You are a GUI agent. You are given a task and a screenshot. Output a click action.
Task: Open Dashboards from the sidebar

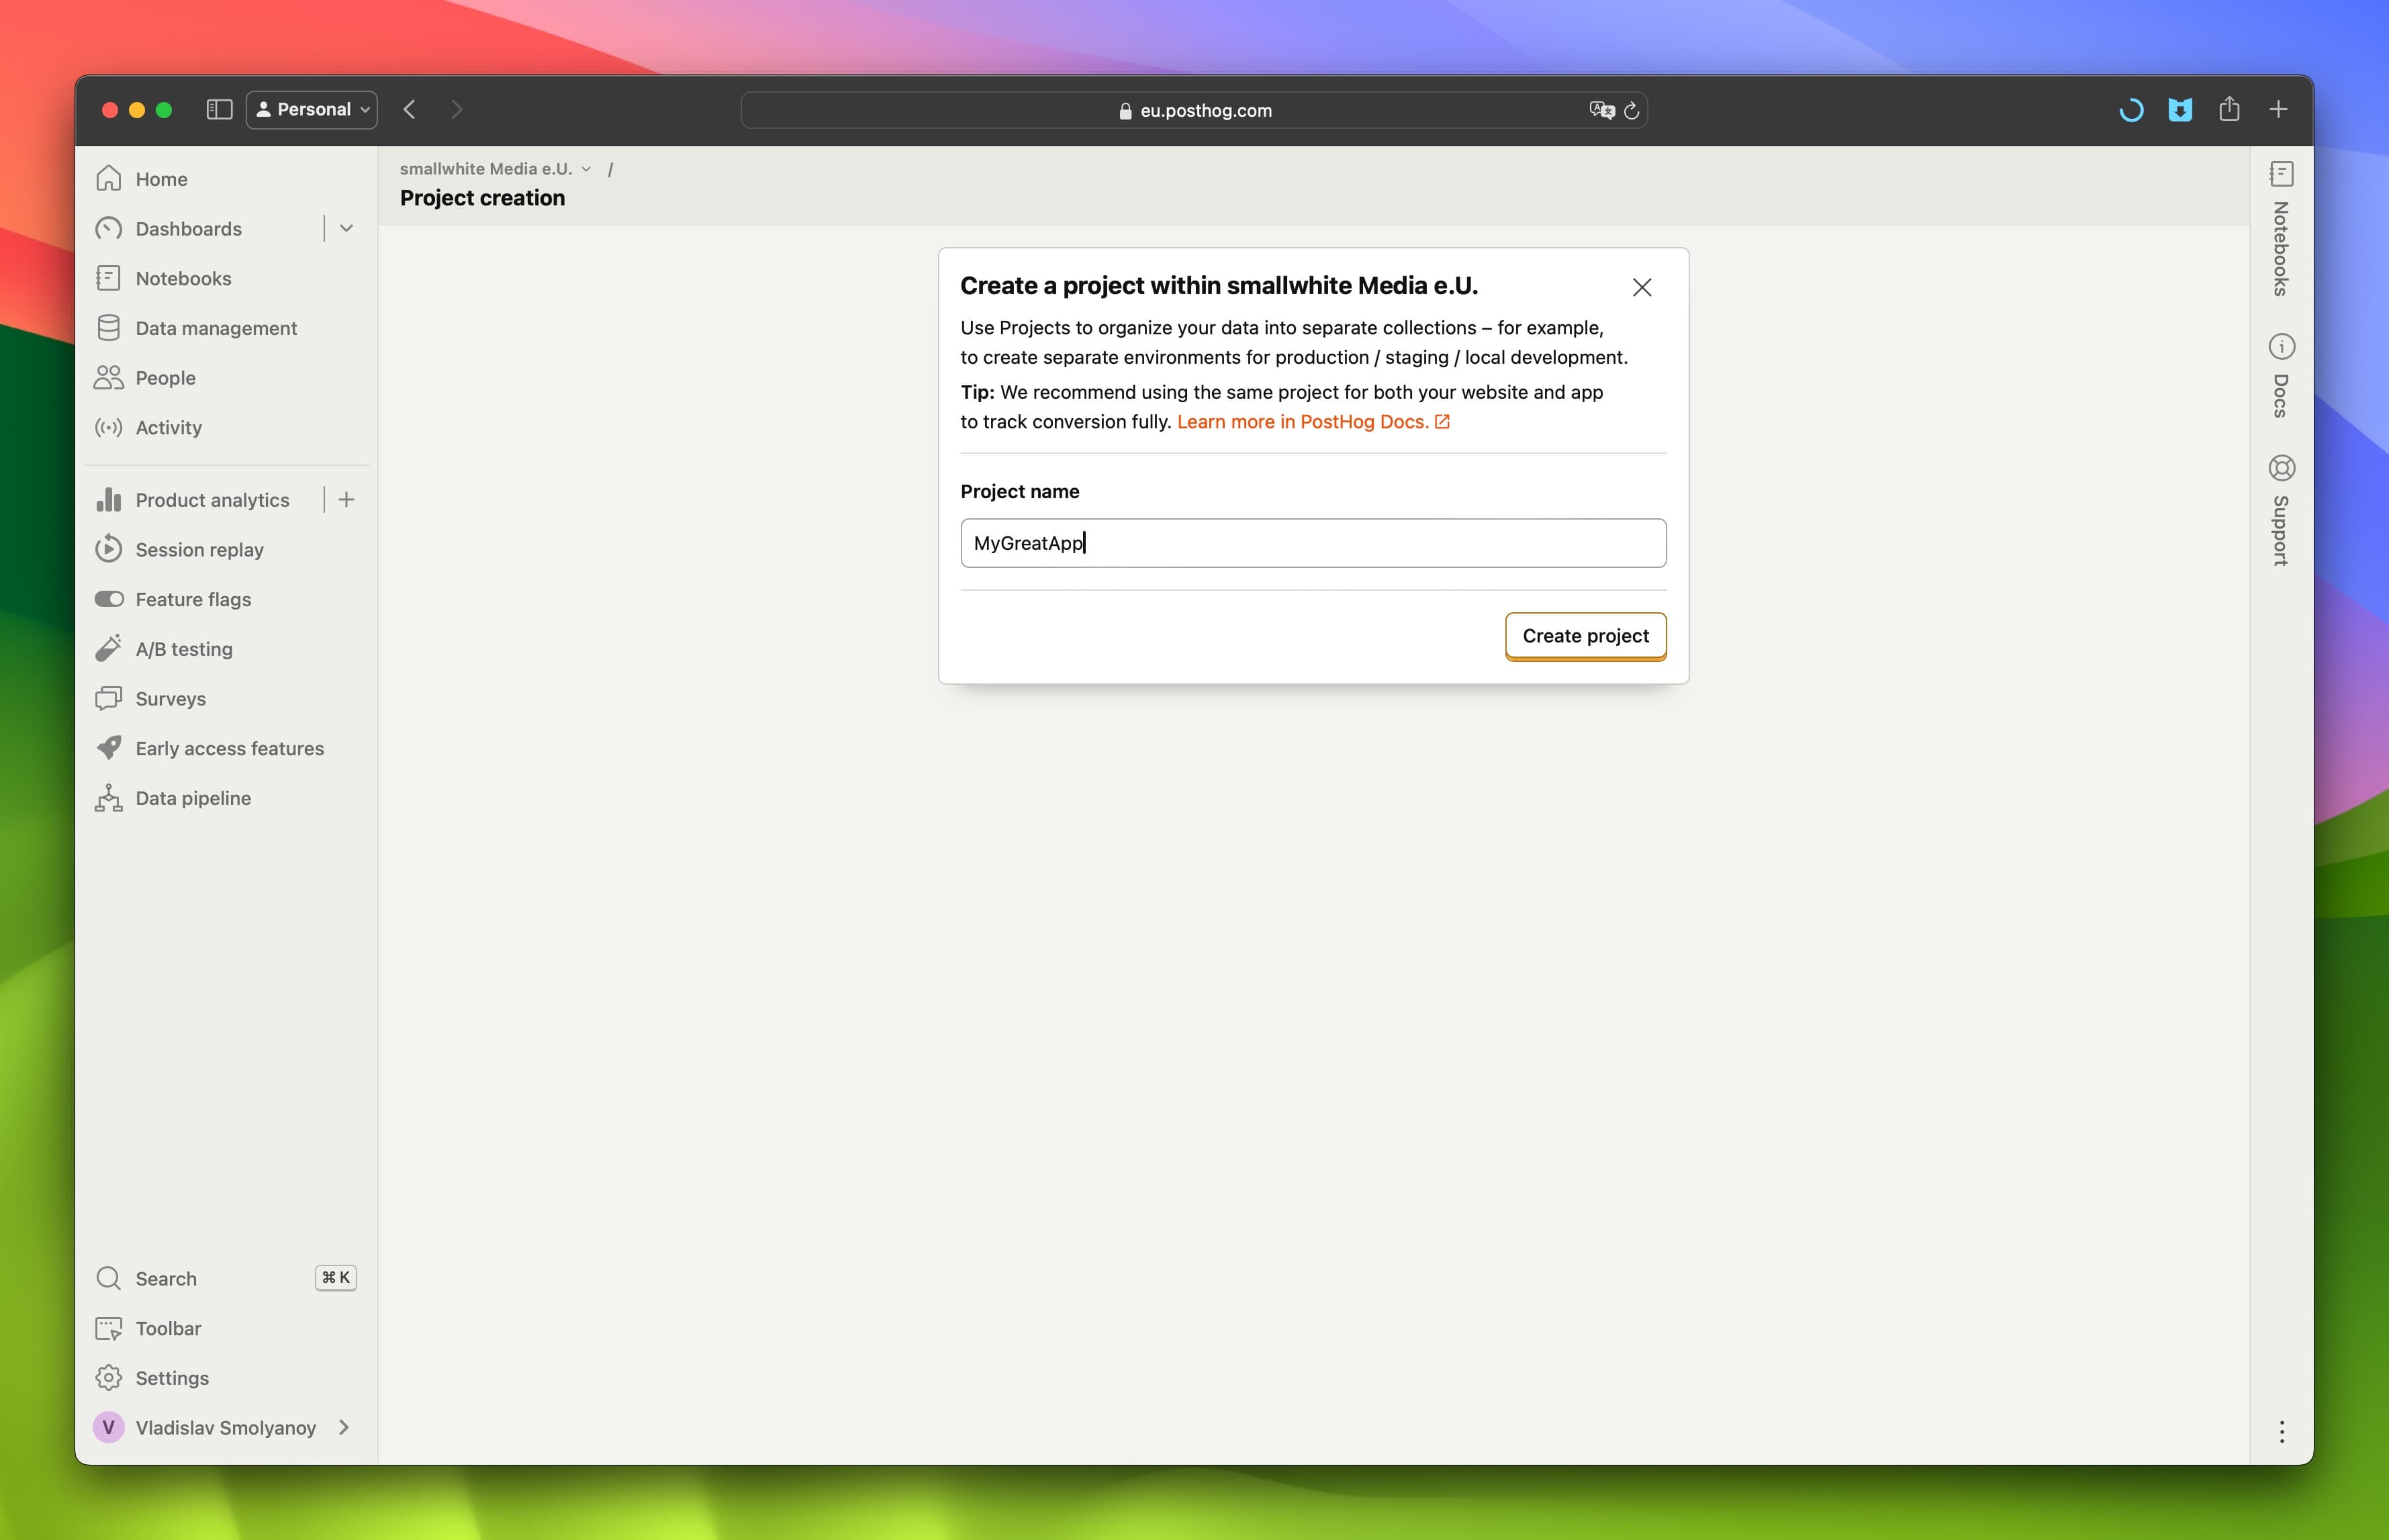[x=188, y=229]
